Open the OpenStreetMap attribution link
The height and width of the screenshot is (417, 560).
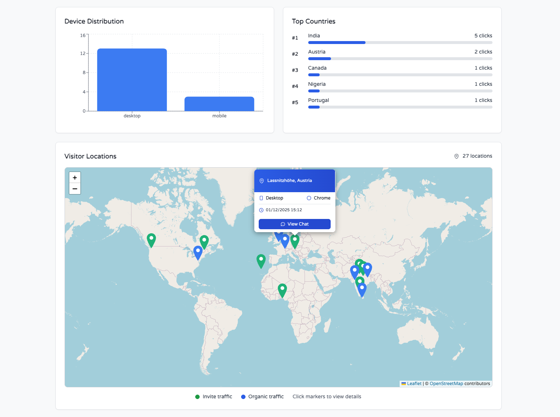tap(446, 383)
